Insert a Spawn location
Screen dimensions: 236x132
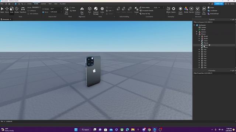click(x=174, y=10)
